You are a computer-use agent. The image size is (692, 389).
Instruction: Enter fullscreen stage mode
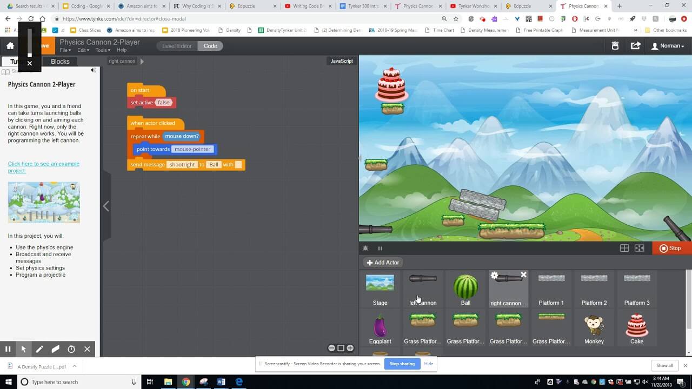point(639,248)
